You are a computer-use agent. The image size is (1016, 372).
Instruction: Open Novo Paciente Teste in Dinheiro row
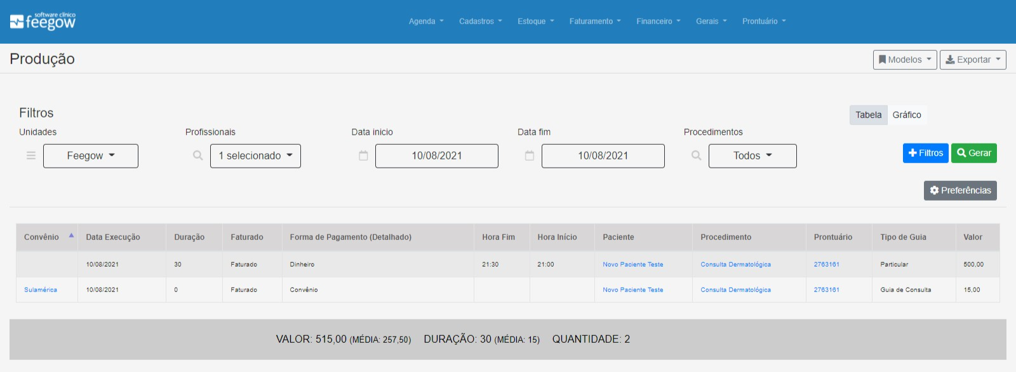coord(633,265)
